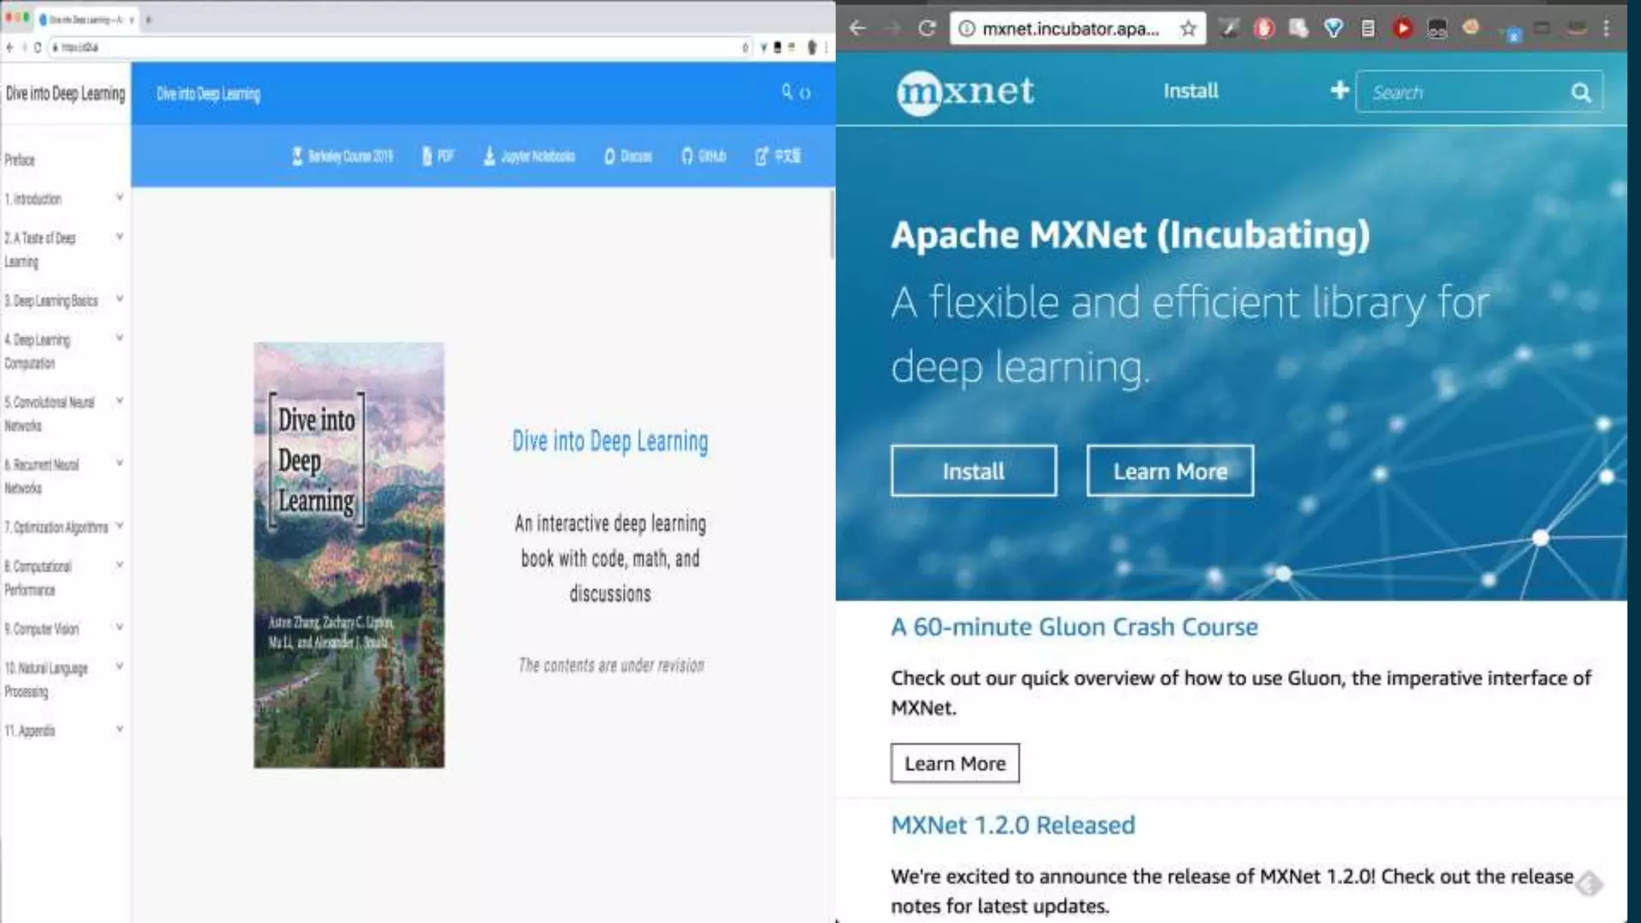Image resolution: width=1641 pixels, height=923 pixels.
Task: Click Install in the MXNet top menu
Action: [x=1191, y=91]
